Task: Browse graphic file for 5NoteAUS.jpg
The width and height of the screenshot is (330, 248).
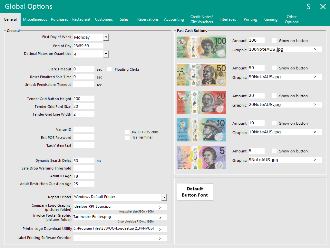Action: pyautogui.click(x=315, y=160)
